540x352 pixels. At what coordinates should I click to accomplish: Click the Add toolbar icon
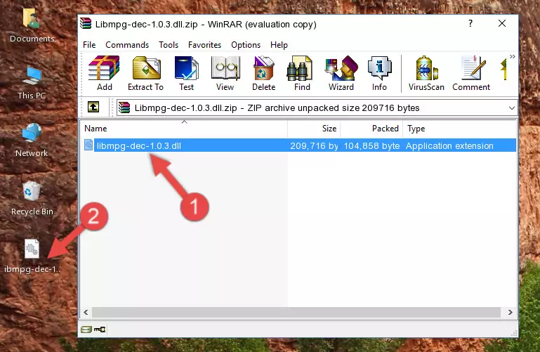(104, 73)
